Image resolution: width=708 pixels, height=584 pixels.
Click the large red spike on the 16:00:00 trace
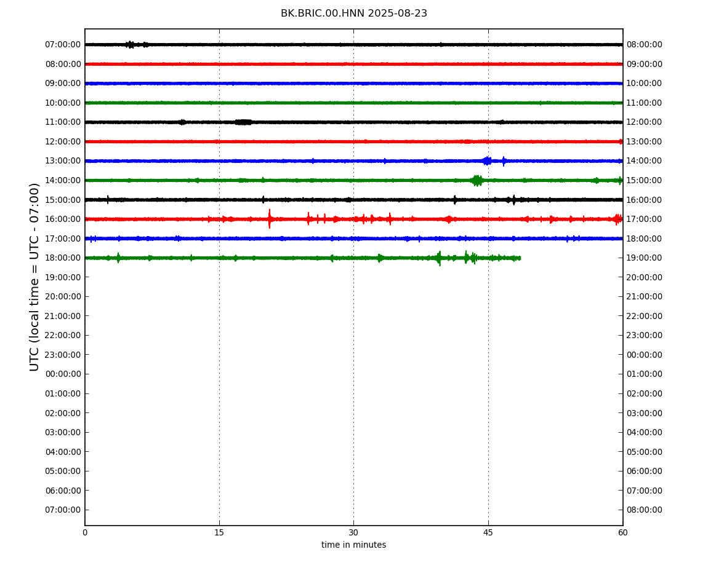(270, 219)
